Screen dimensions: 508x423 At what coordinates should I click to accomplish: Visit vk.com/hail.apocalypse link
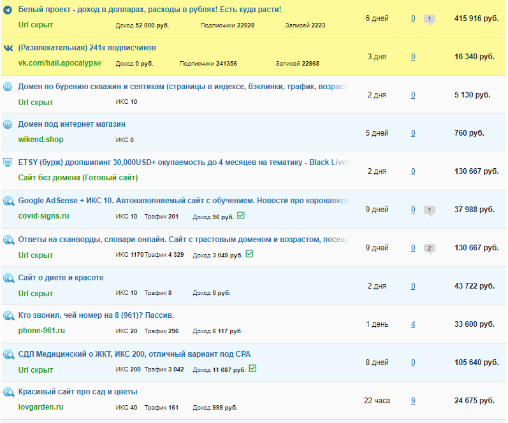[x=60, y=63]
